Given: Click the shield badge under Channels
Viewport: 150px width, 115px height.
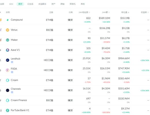Looking at the screenshot, I should click(12, 92).
